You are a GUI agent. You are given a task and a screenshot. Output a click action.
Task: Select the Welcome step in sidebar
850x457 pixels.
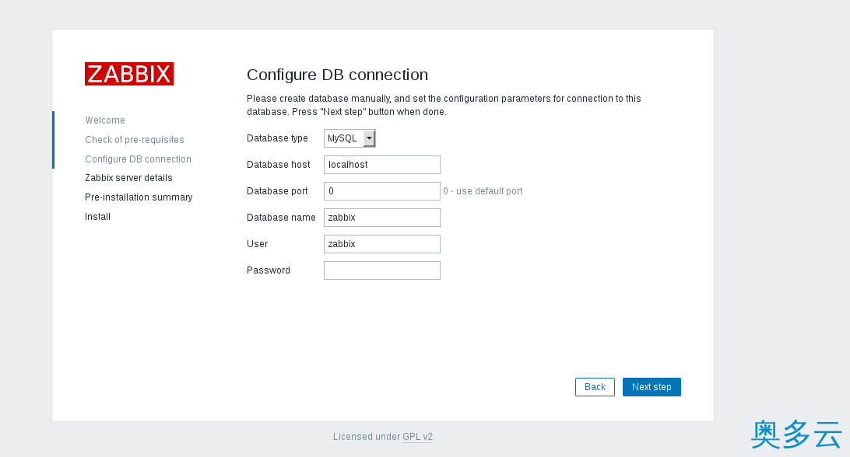(105, 120)
